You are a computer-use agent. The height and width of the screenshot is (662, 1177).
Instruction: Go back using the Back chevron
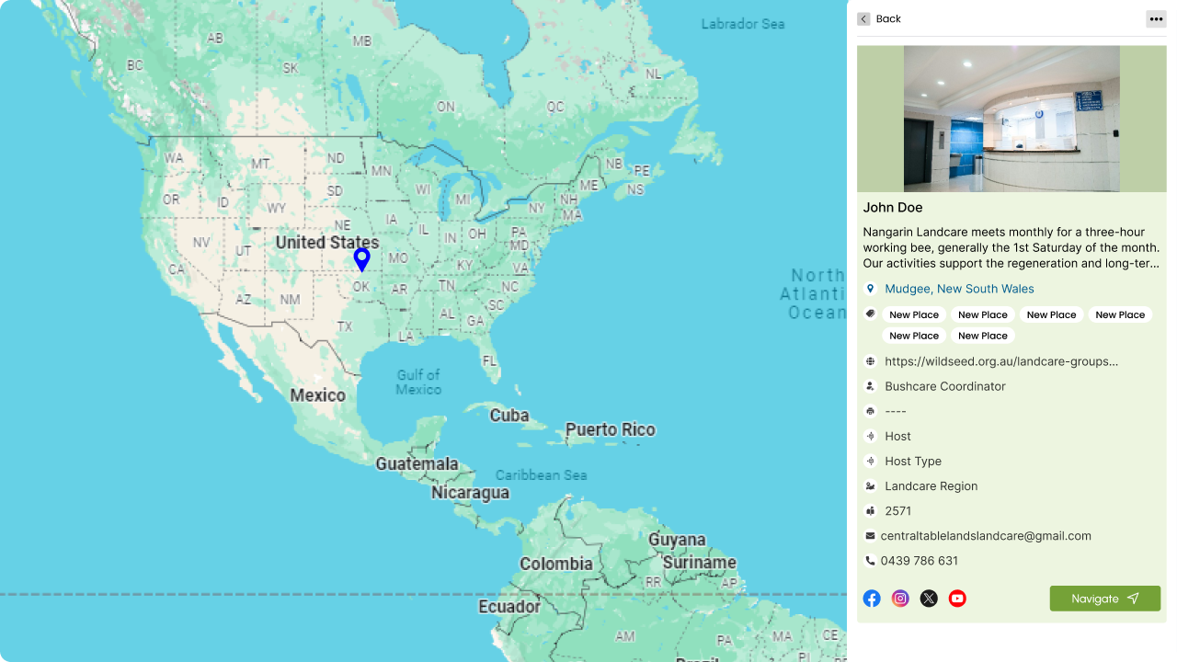pos(863,19)
